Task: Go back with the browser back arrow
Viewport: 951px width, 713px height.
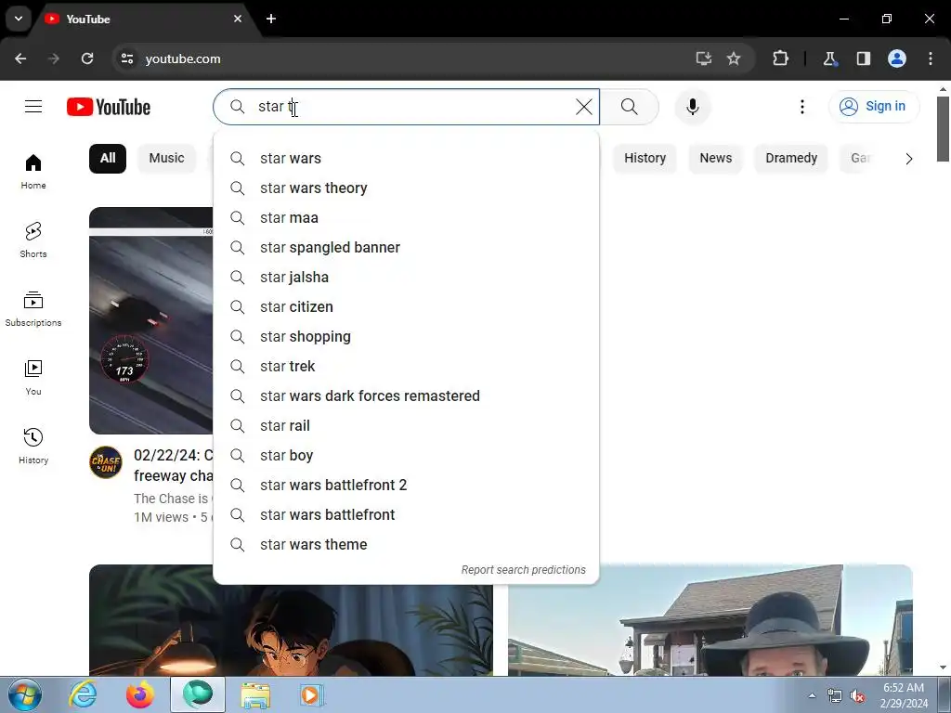Action: click(20, 58)
